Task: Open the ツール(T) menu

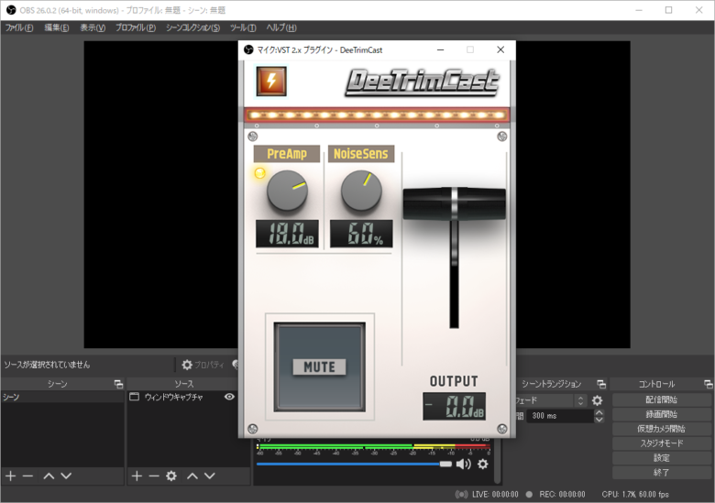Action: pyautogui.click(x=243, y=27)
